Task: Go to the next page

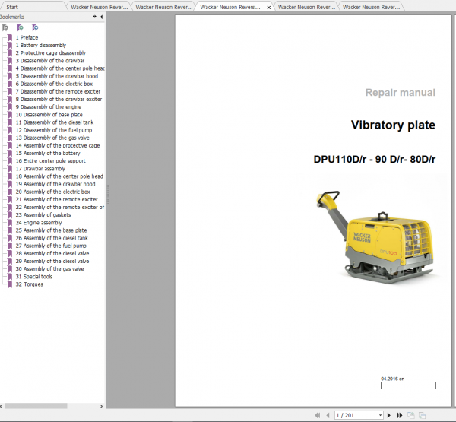Action: (389, 415)
